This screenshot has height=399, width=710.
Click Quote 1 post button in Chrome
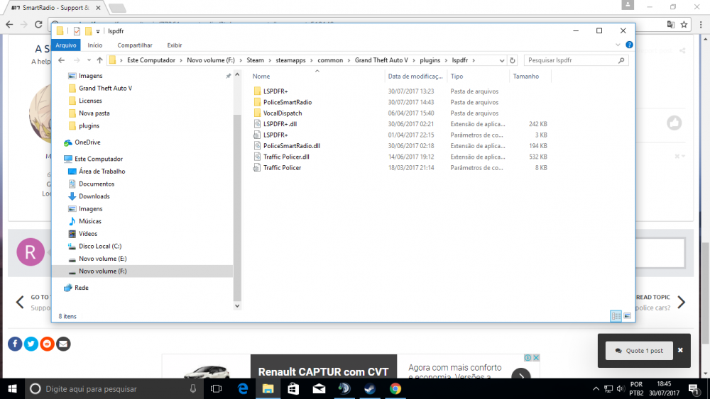click(639, 351)
